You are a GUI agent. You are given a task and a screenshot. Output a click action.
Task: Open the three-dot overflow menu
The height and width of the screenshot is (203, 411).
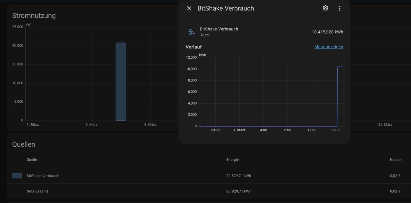coord(340,8)
